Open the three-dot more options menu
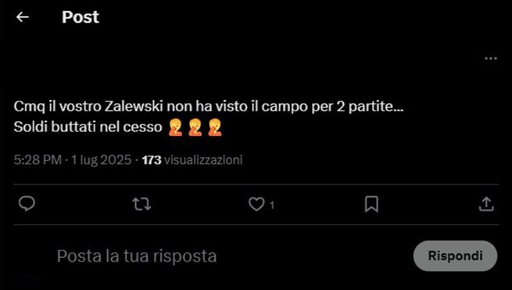 point(491,59)
